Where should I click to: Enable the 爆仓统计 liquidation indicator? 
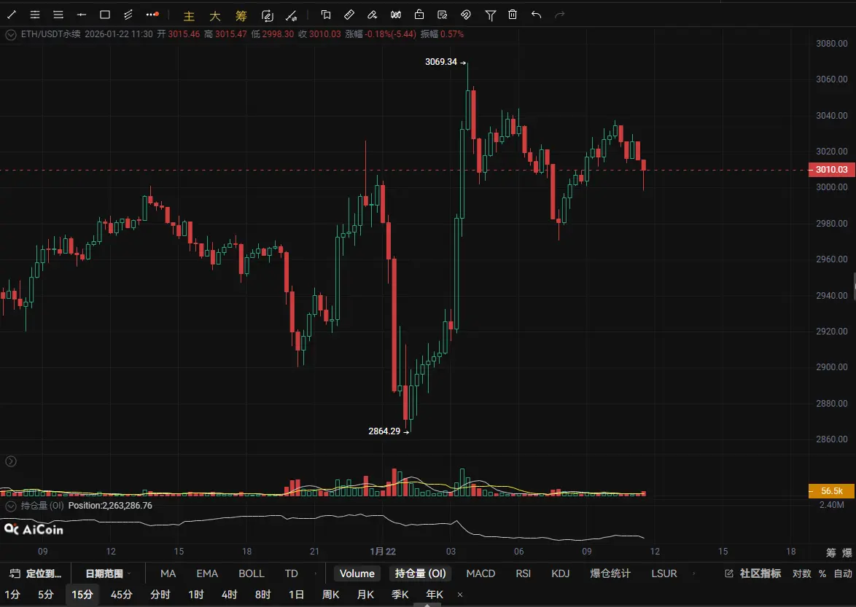(x=610, y=573)
